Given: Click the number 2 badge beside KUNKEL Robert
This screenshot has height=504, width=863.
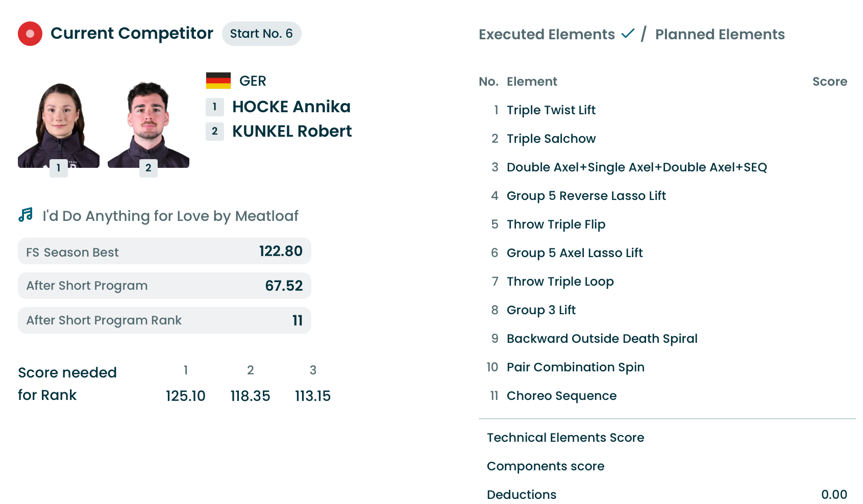Looking at the screenshot, I should click(215, 131).
